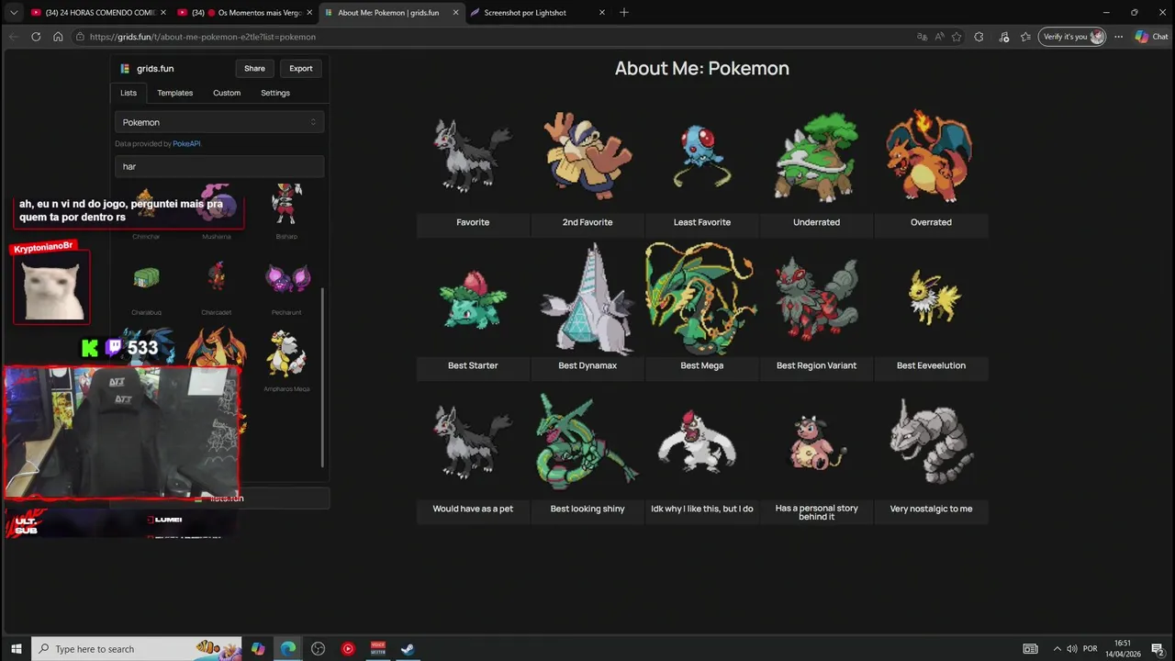
Task: Click the "Best Eeveelution" label
Action: [x=931, y=365]
